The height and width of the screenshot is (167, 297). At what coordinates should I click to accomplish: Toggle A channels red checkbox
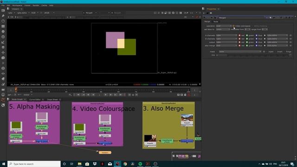239,35
